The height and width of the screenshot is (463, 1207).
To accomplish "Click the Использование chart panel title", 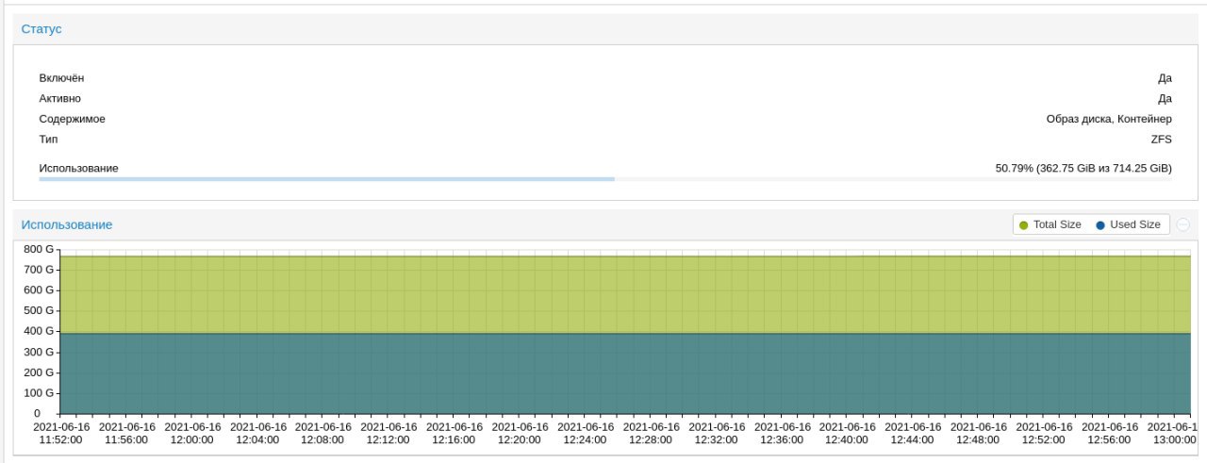I will point(67,224).
